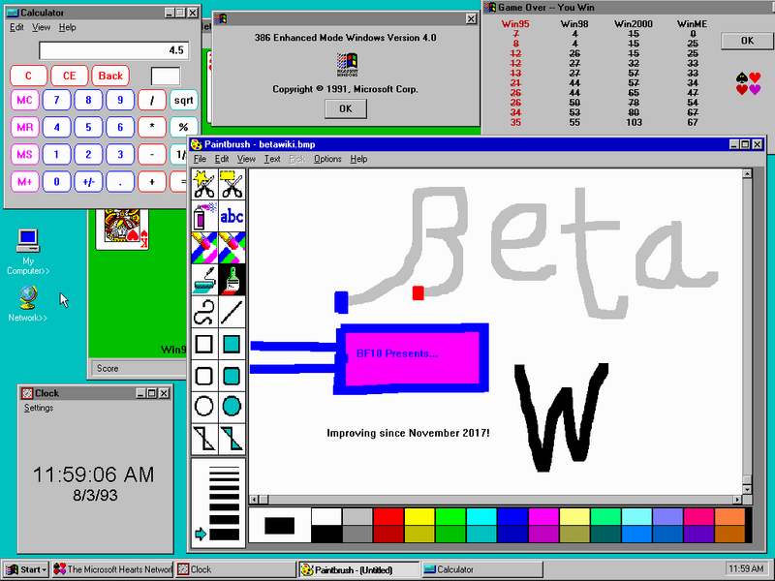This screenshot has width=775, height=581.
Task: Click the Clock window title bar icon
Action: click(x=27, y=393)
